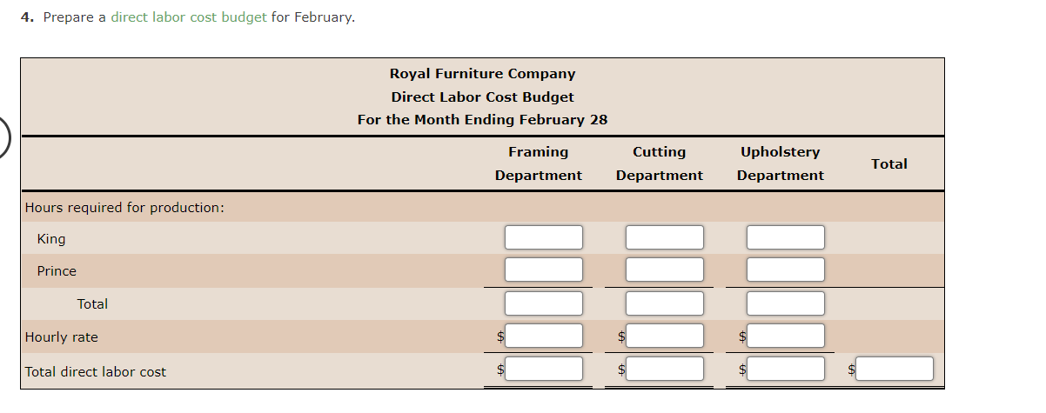Image resolution: width=1046 pixels, height=413 pixels.
Task: Focus Prince hours field for Upholstery Department
Action: coord(785,270)
